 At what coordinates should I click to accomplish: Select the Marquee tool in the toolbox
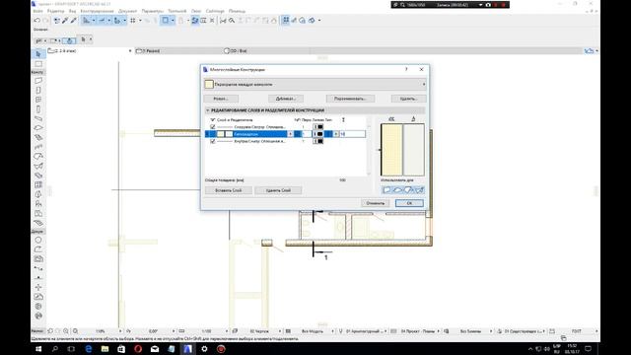click(38, 63)
